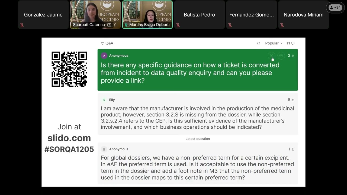Click the Latest question label
The width and height of the screenshot is (347, 195).
tap(198, 139)
